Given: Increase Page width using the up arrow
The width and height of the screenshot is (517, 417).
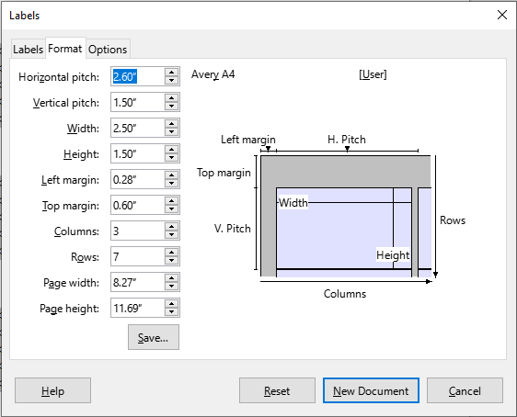Looking at the screenshot, I should (x=171, y=277).
